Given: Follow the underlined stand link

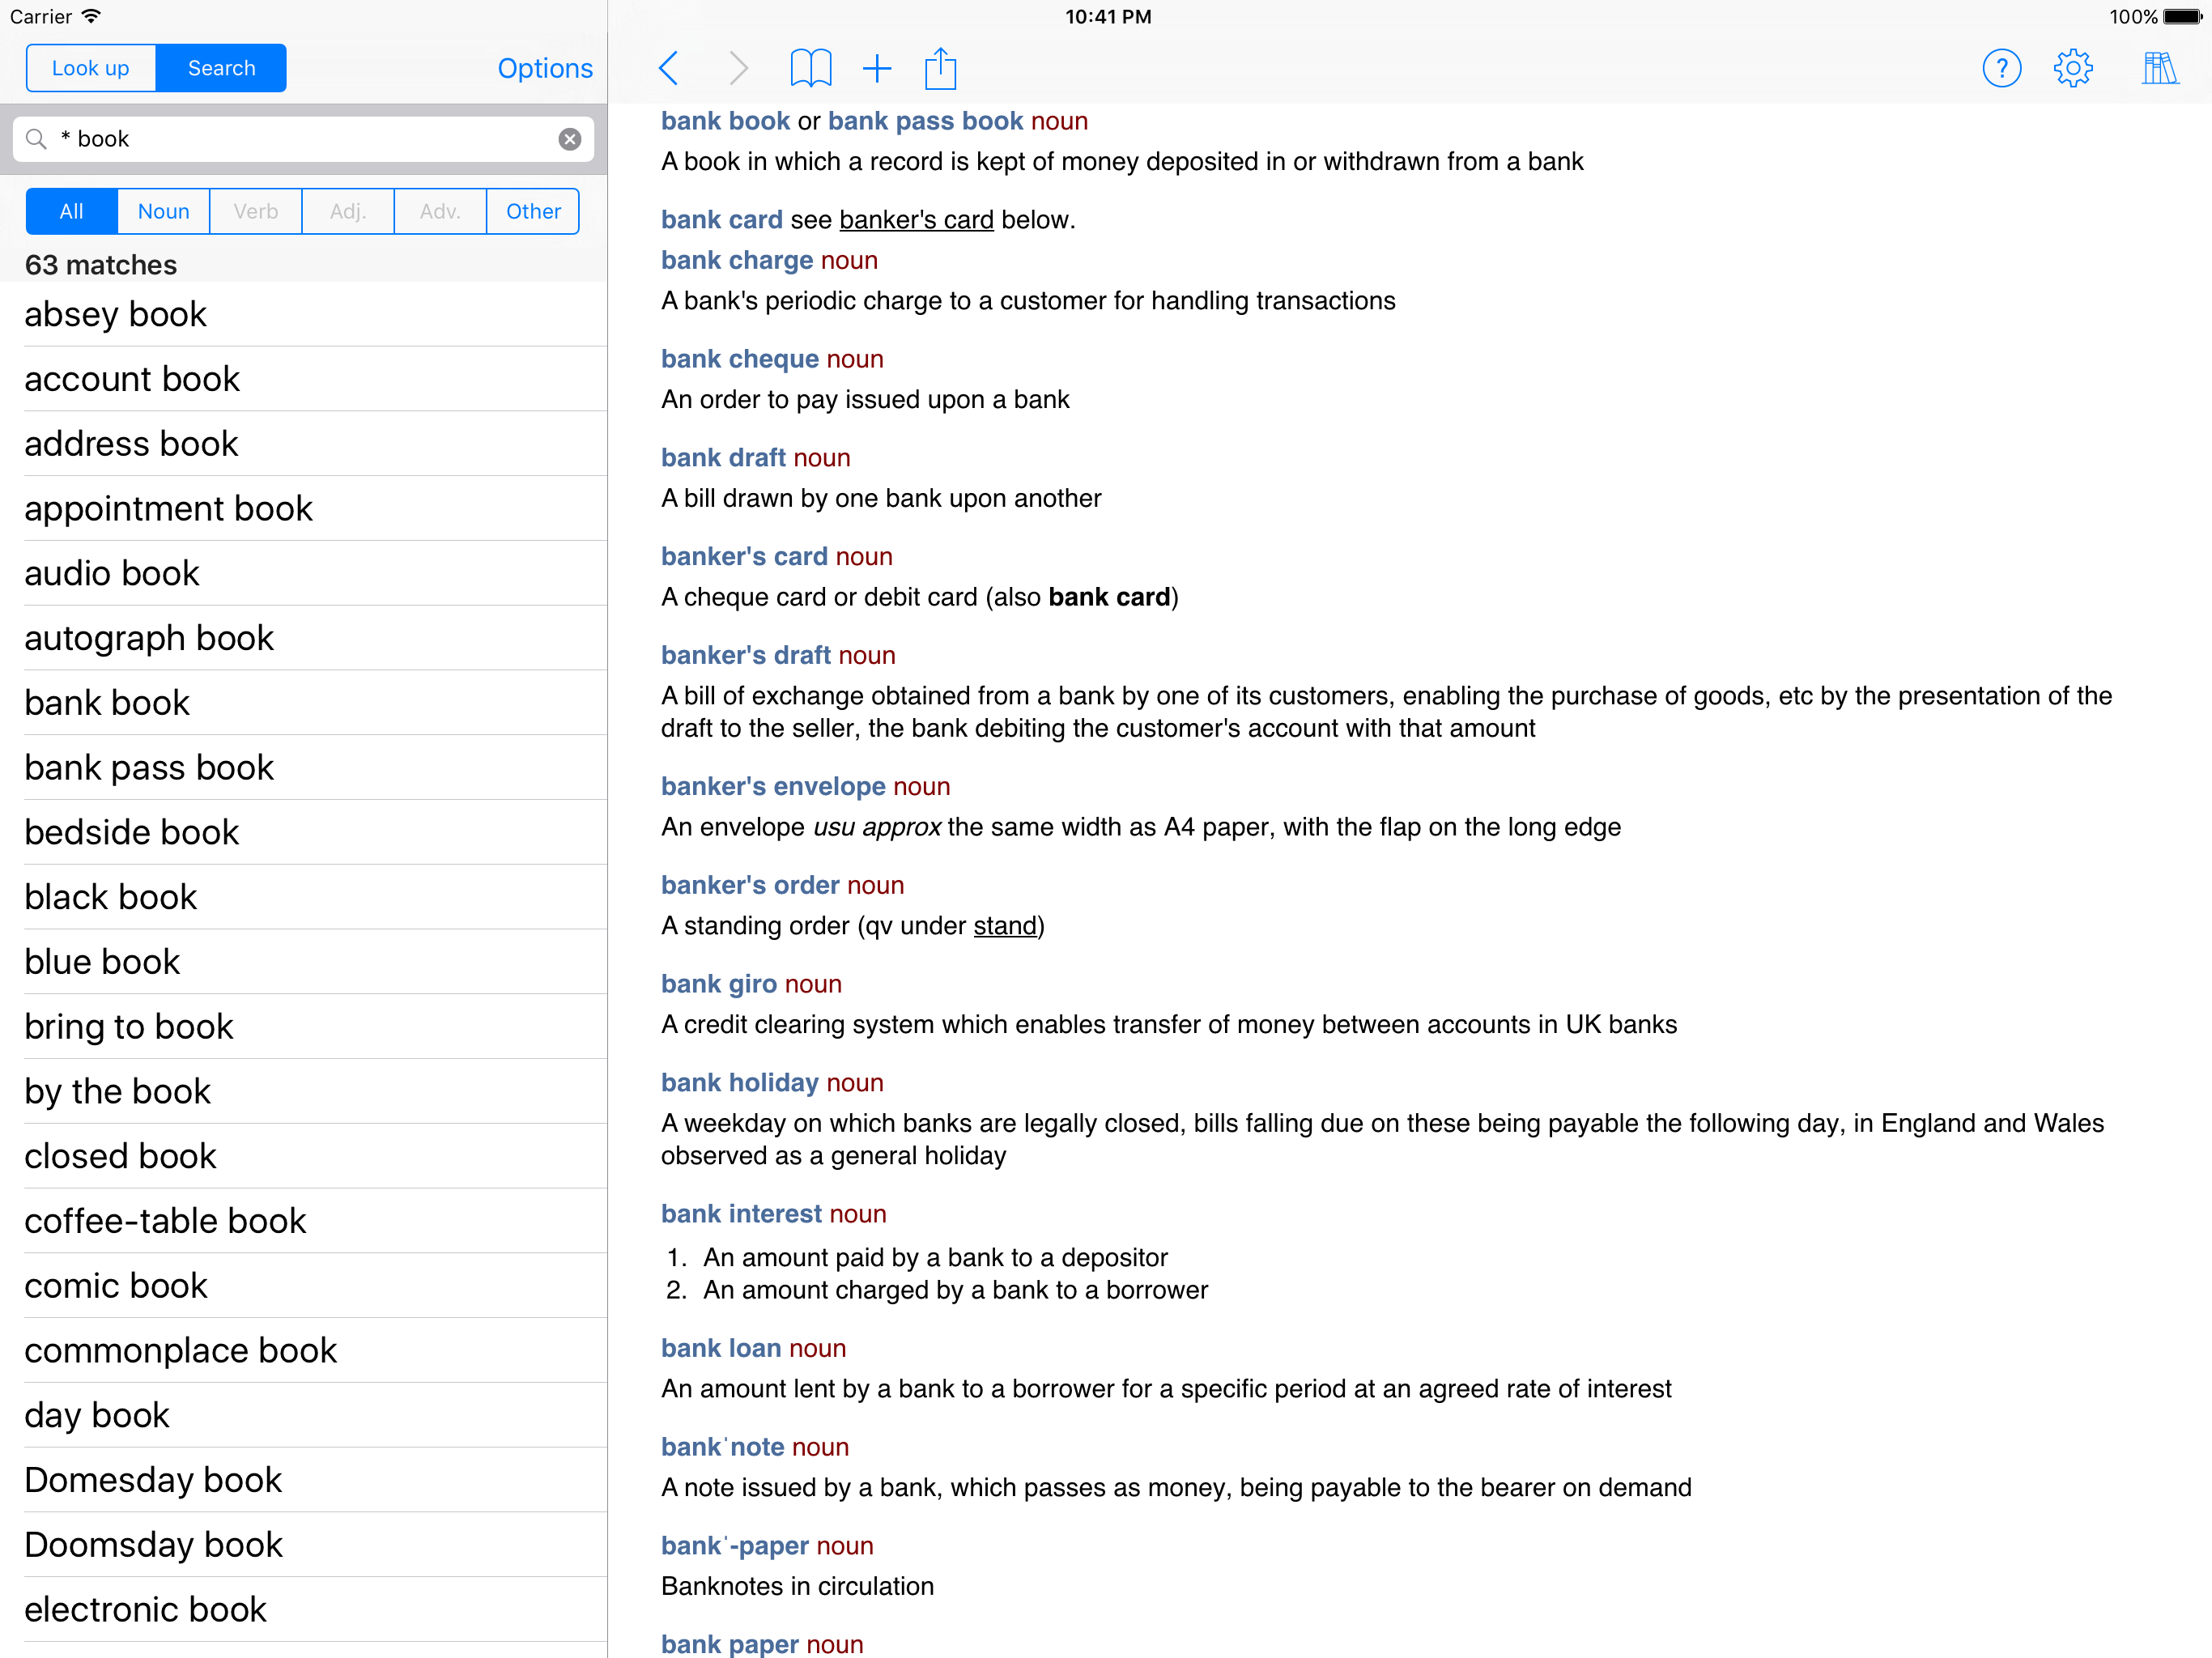Looking at the screenshot, I should tap(1005, 926).
